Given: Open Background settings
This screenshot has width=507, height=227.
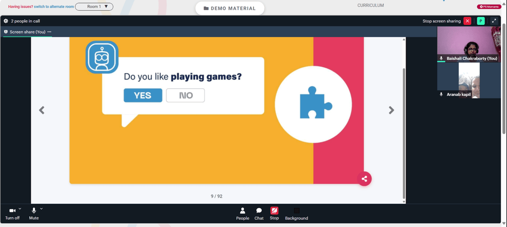Looking at the screenshot, I should point(297,214).
